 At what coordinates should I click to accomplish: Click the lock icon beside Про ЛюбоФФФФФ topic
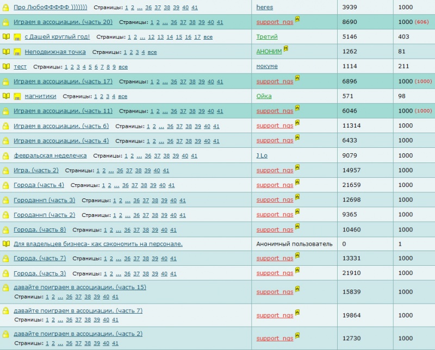point(5,8)
